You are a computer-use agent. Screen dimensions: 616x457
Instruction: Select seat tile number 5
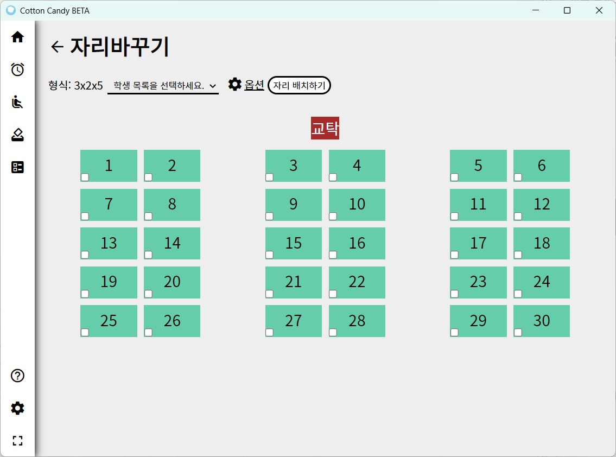pyautogui.click(x=478, y=166)
